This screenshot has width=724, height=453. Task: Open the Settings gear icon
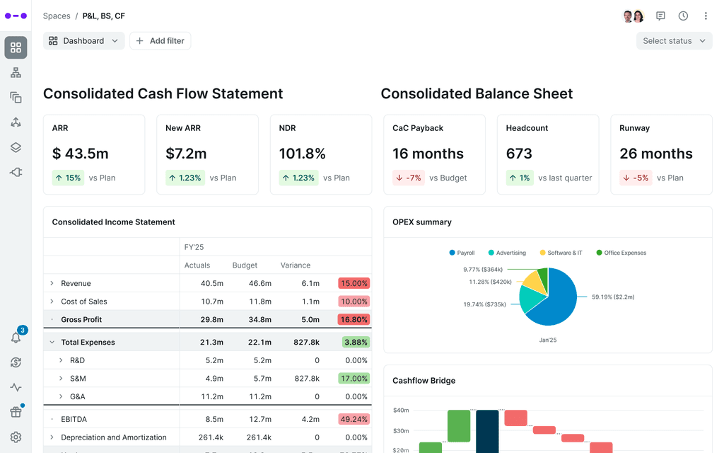[x=16, y=437]
